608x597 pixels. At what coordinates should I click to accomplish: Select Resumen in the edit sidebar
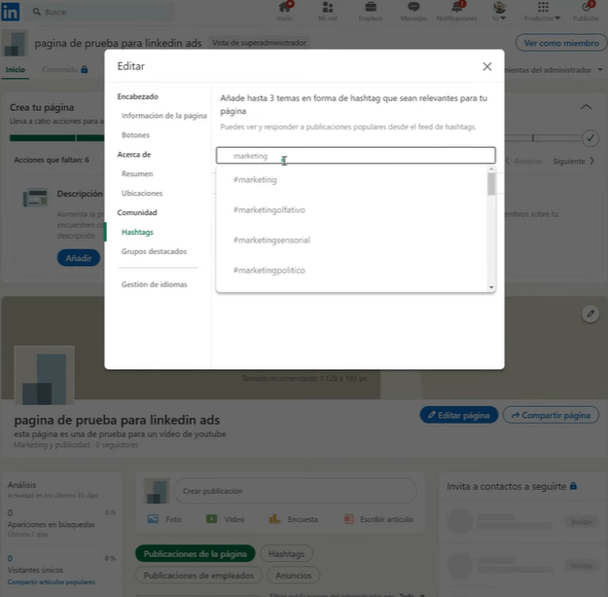pyautogui.click(x=137, y=174)
